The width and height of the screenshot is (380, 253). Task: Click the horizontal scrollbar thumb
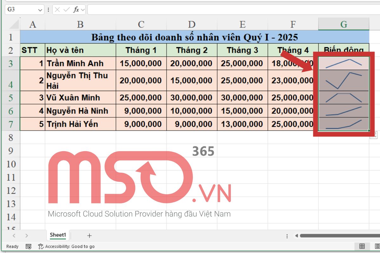tap(340, 236)
